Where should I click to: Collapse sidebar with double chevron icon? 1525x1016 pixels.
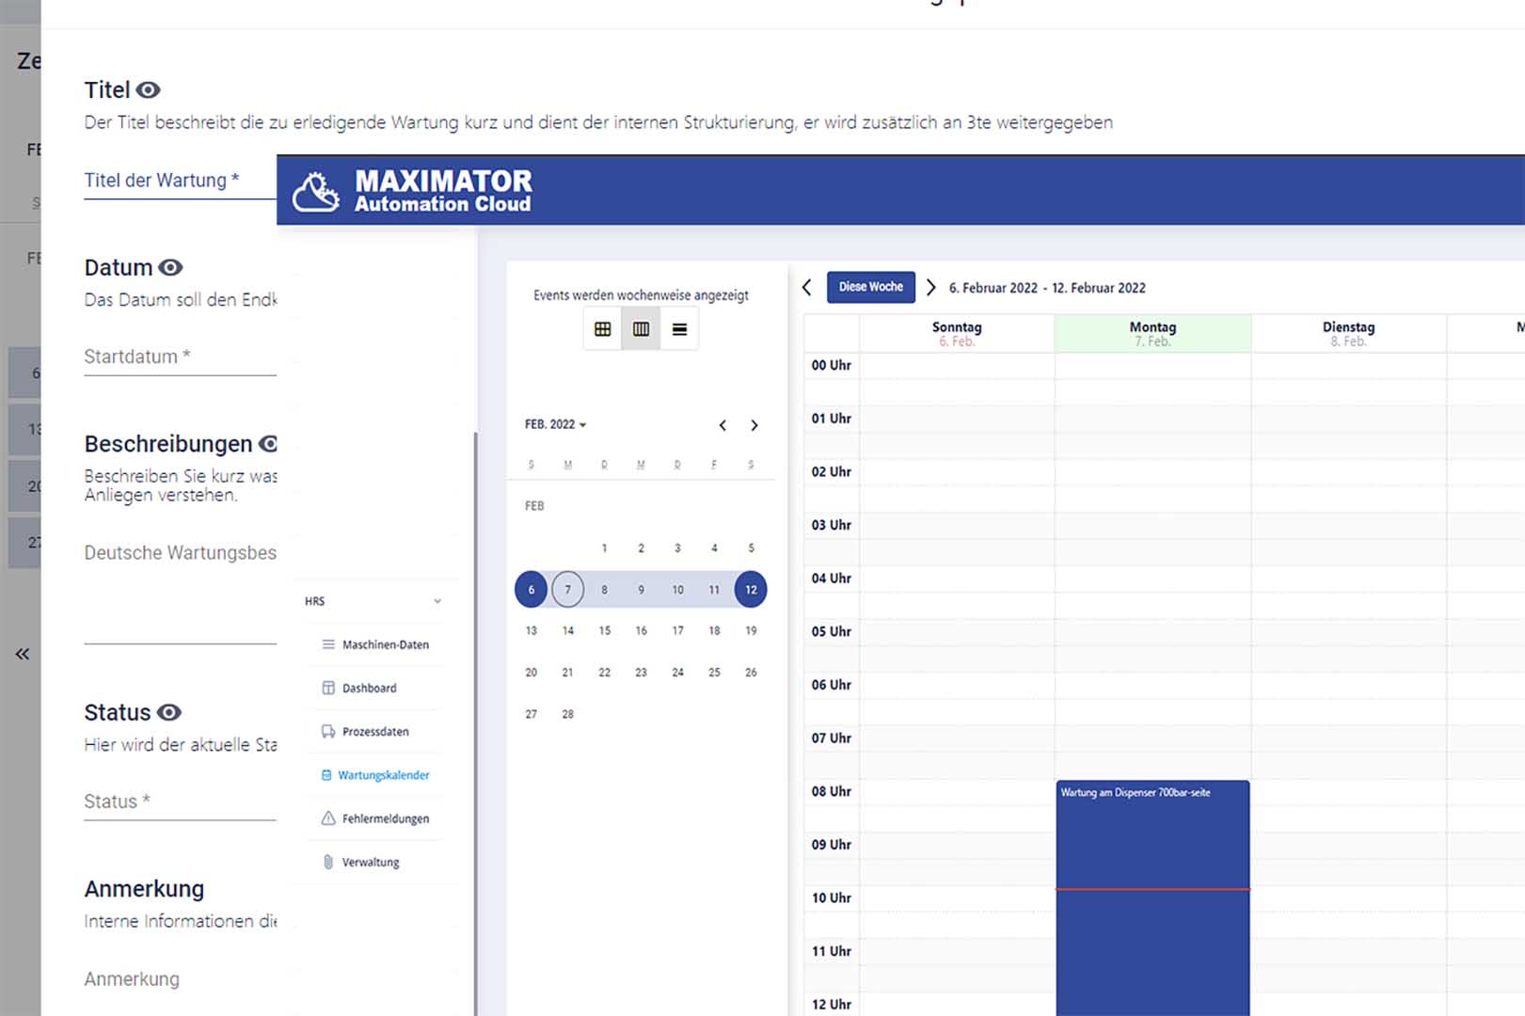coord(23,654)
